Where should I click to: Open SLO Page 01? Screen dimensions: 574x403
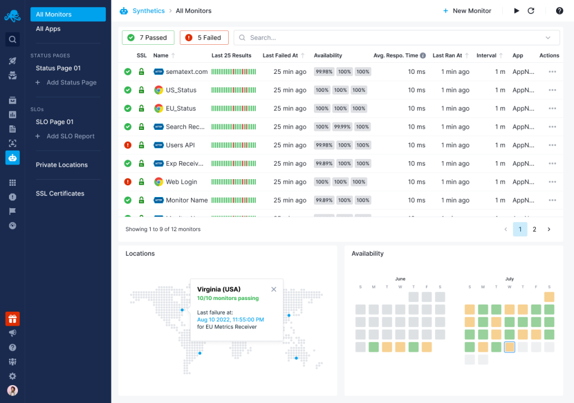point(54,122)
